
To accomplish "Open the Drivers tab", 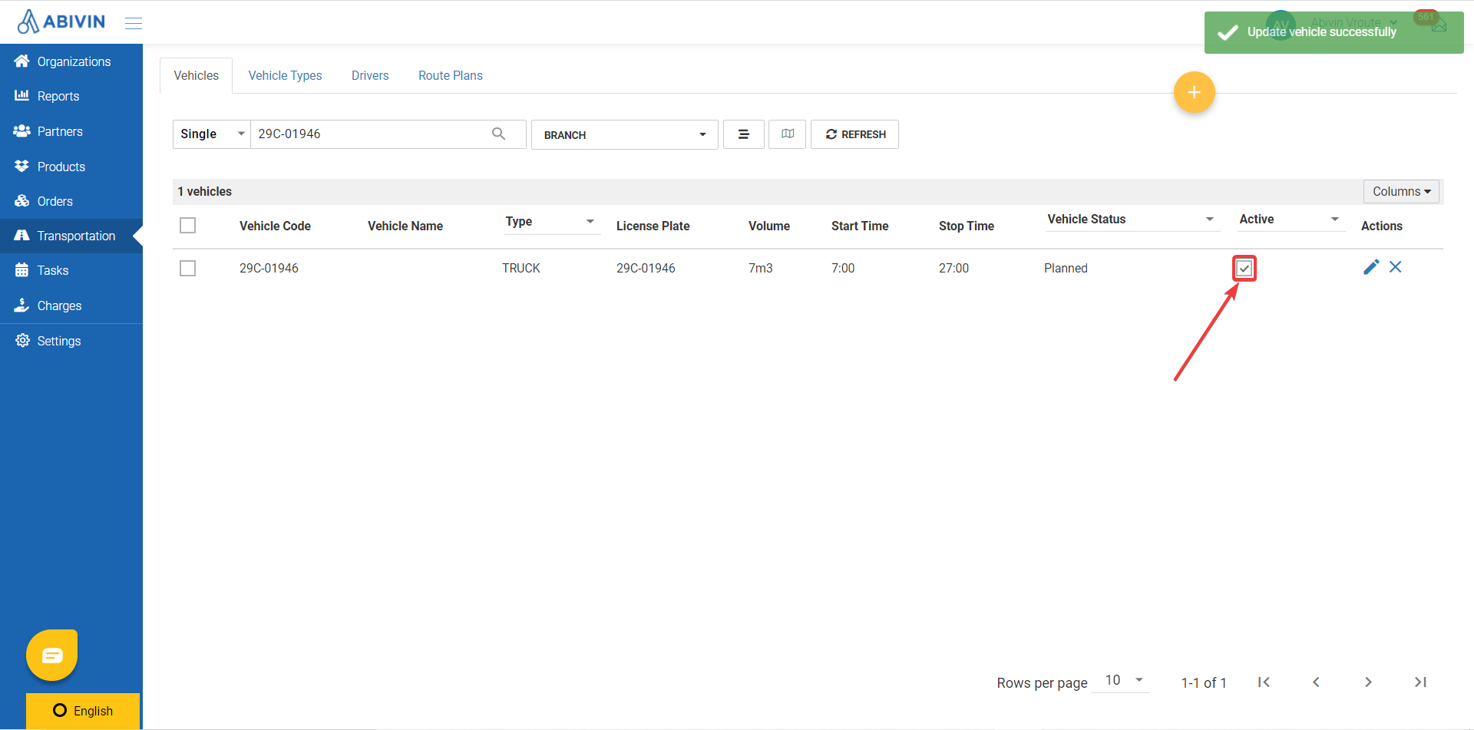I will coord(370,75).
